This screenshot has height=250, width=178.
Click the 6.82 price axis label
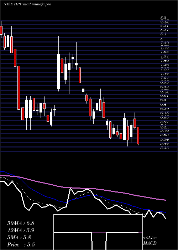(x=164, y=87)
